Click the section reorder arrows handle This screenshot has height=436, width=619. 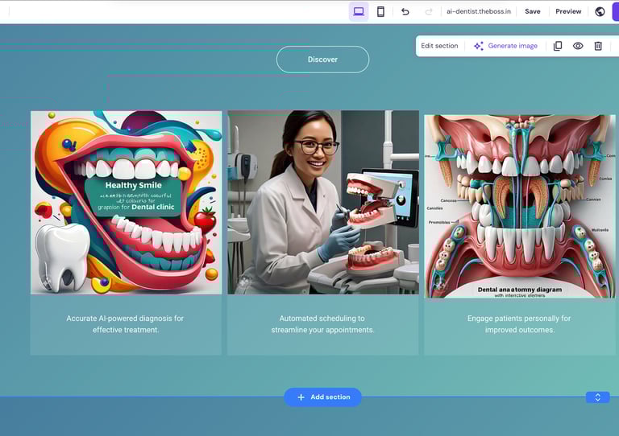pyautogui.click(x=598, y=397)
